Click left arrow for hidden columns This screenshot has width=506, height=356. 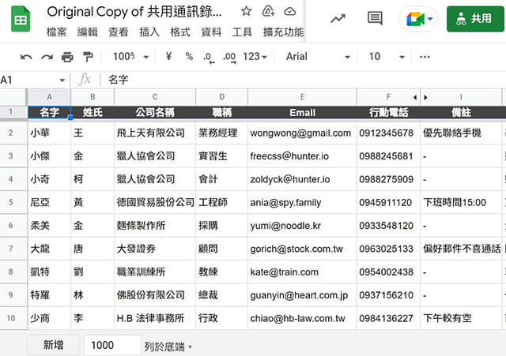pyautogui.click(x=415, y=97)
